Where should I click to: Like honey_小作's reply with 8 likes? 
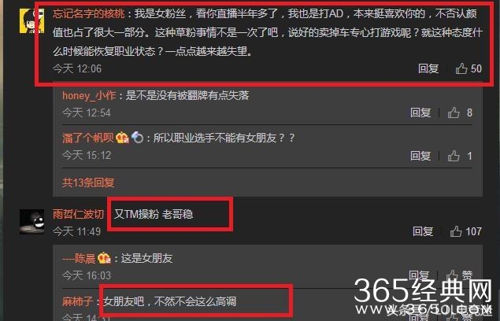(x=460, y=113)
